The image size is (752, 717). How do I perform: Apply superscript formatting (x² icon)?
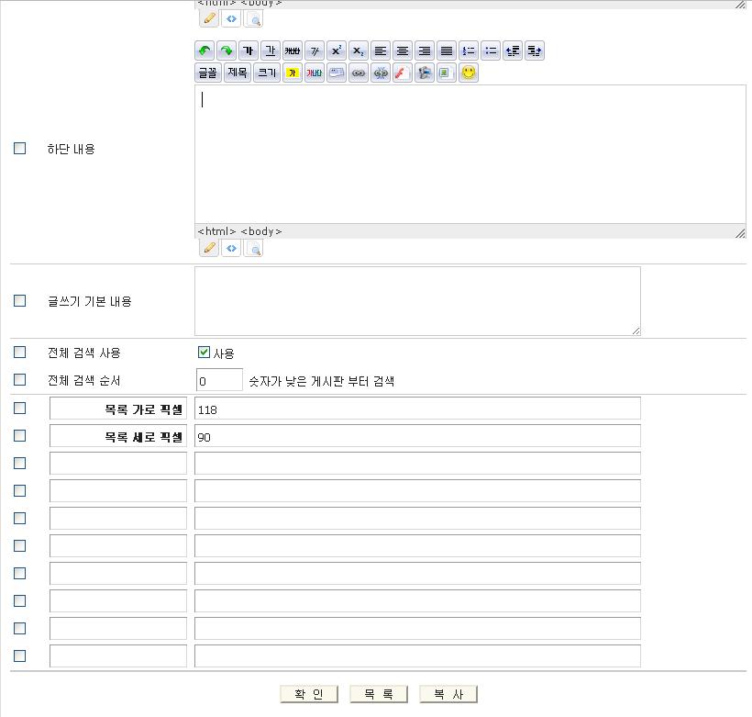pos(337,50)
